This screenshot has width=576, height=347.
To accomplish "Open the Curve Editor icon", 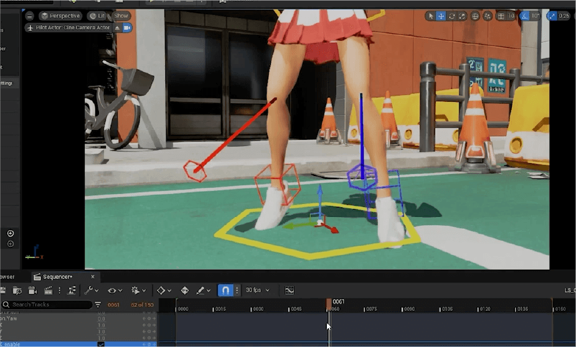I will pos(290,290).
